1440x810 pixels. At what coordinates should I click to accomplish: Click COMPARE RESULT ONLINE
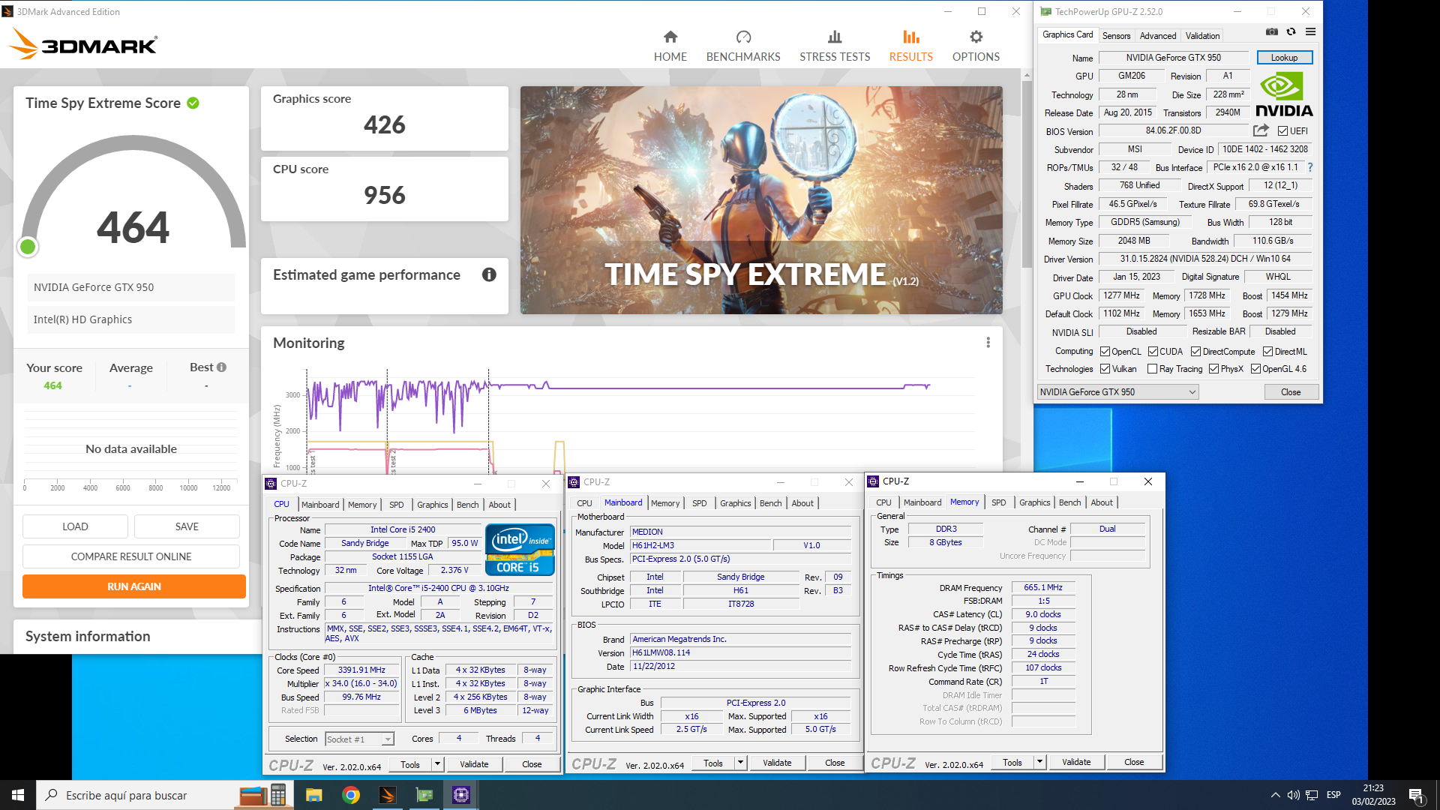point(131,556)
